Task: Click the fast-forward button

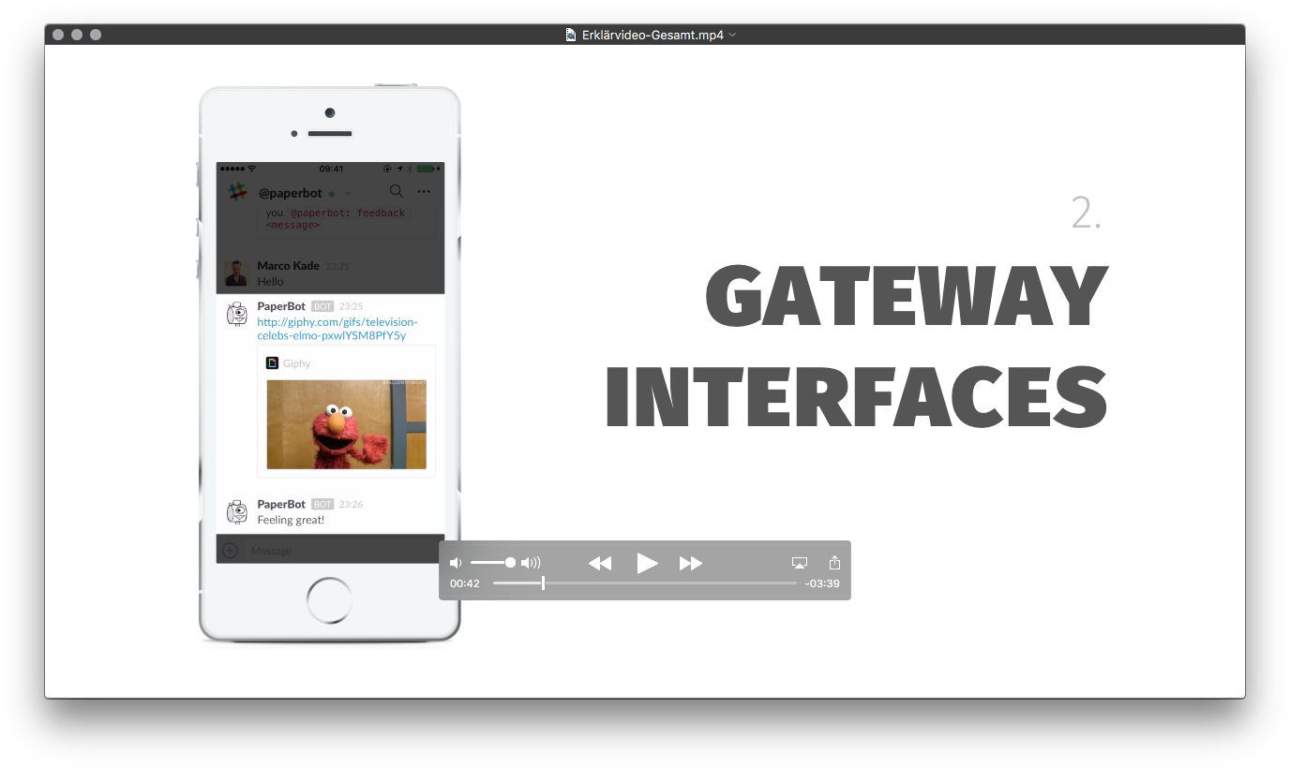Action: [x=691, y=563]
